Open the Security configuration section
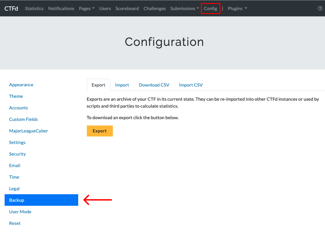325x238 pixels. pyautogui.click(x=17, y=154)
